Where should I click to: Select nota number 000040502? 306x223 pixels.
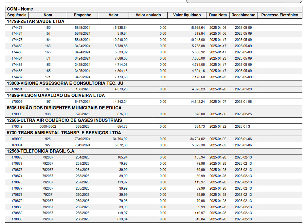(x=48, y=126)
